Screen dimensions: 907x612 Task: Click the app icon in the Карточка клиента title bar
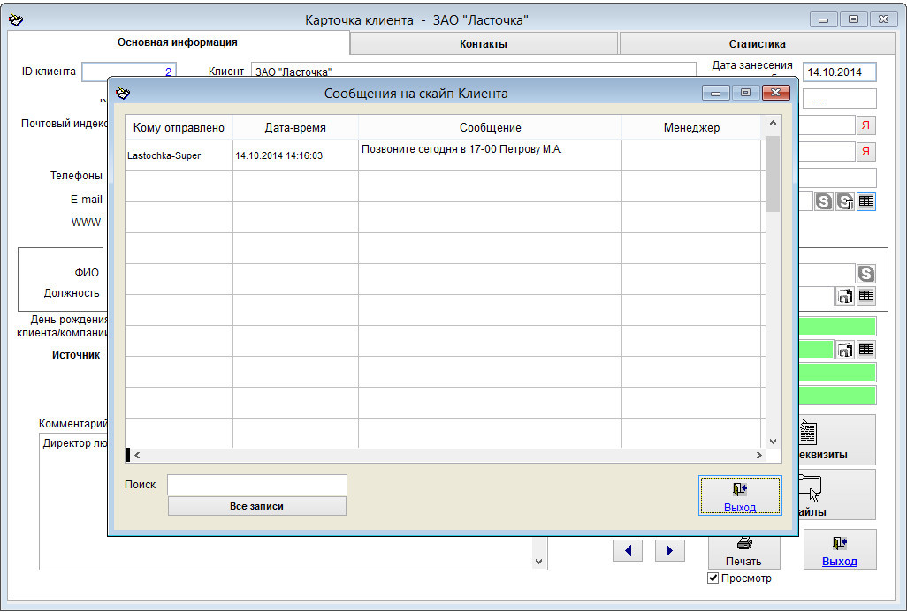tap(16, 19)
